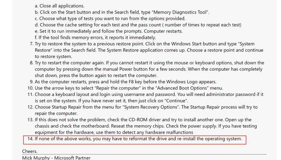This screenshot has width=281, height=160.
Task: Click step 7 about System Restore
Action: pyautogui.click(x=146, y=50)
